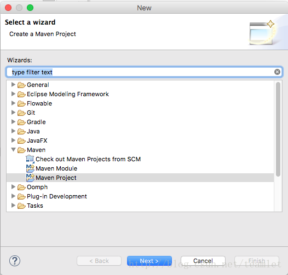Select the Gradle label
This screenshot has height=275, width=288.
pyautogui.click(x=36, y=122)
